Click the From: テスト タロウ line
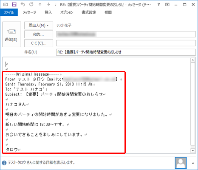 coord(63,79)
